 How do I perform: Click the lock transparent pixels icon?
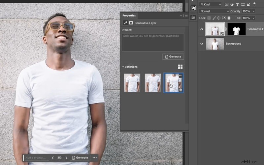pos(209,18)
